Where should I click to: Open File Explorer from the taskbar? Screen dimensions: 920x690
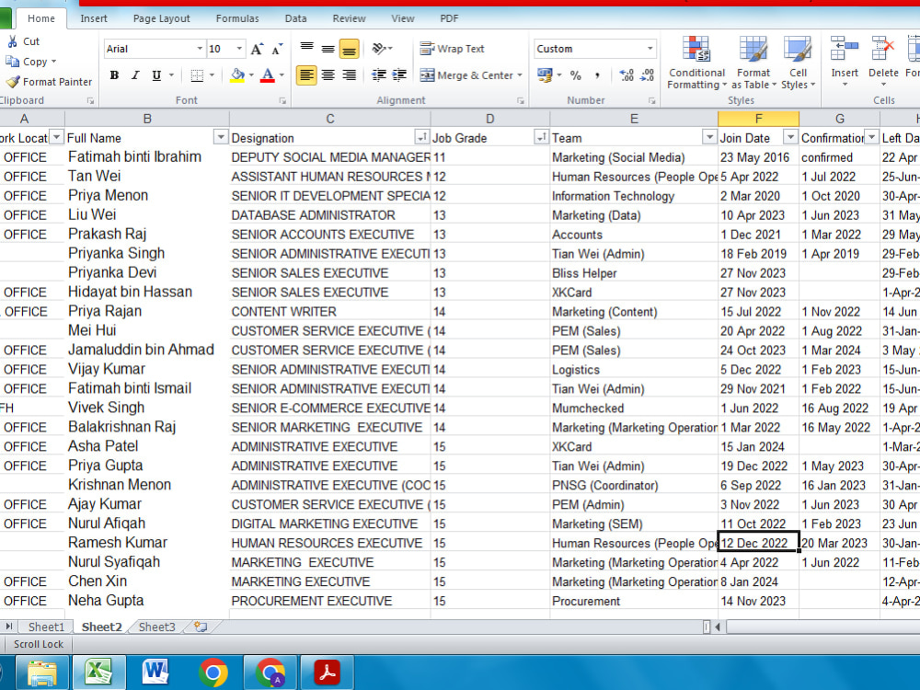(41, 673)
